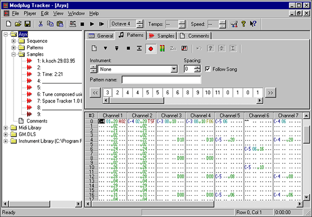Stop pattern playback with the square icon
312x217 pixels.
tap(129, 48)
